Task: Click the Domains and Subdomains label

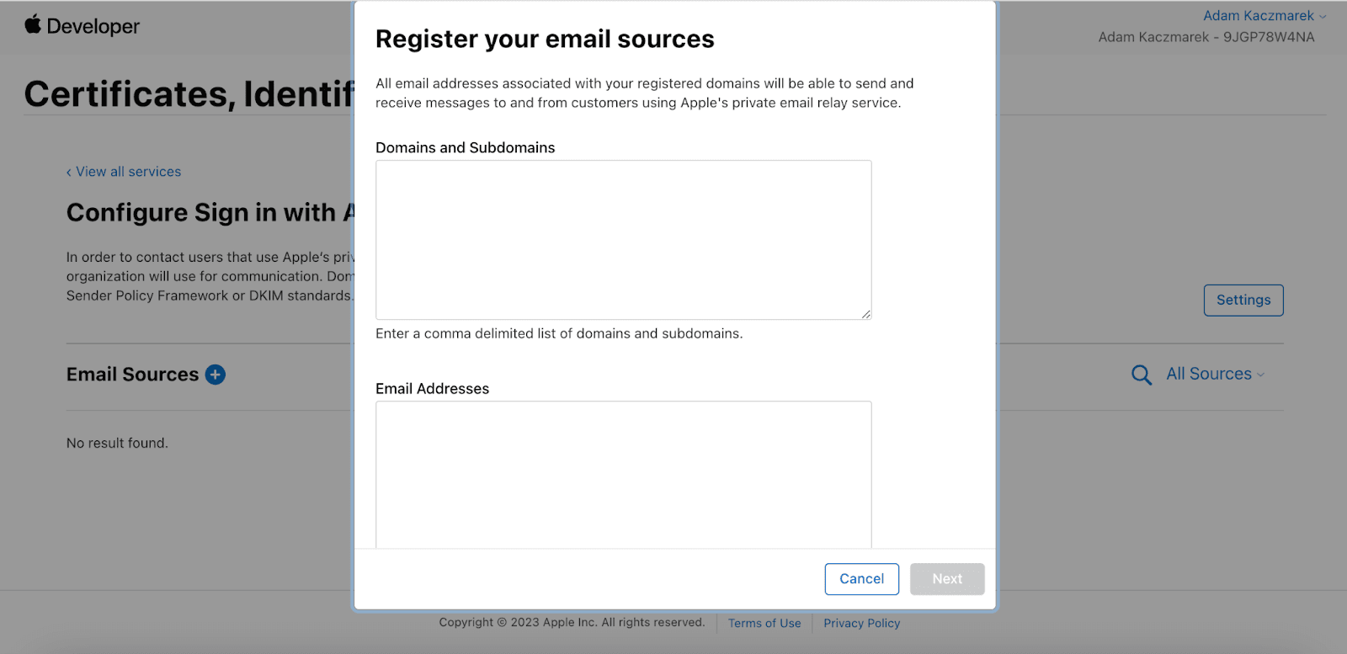Action: [x=465, y=147]
